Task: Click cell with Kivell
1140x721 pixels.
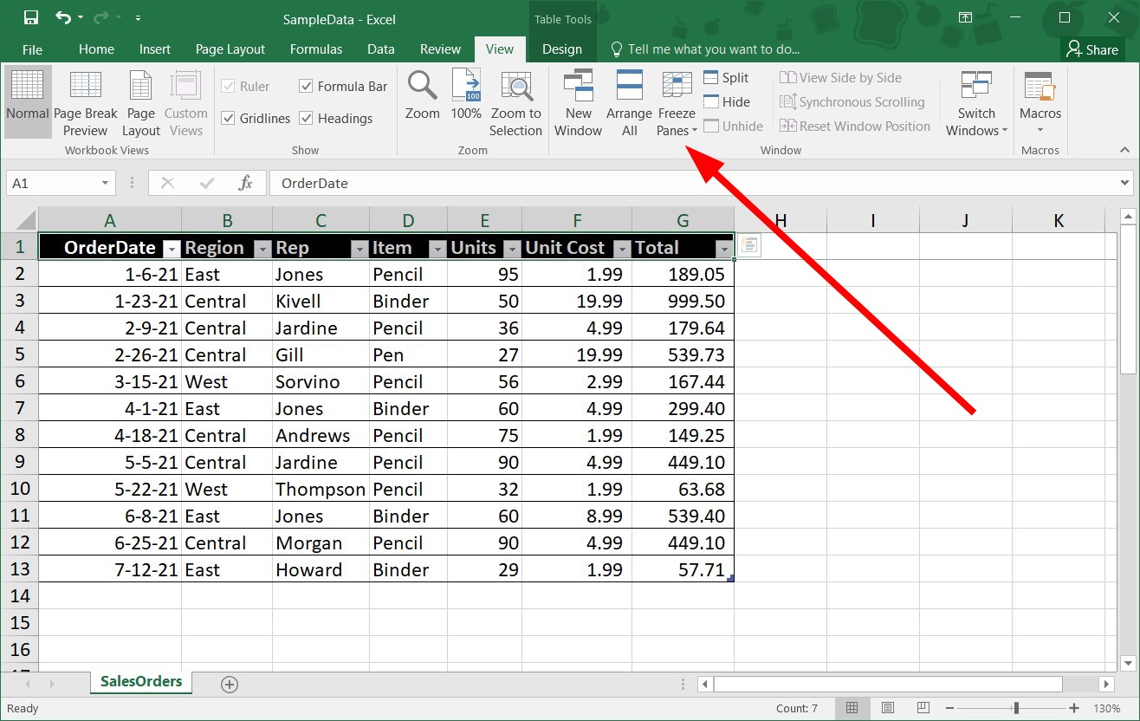Action: [321, 301]
